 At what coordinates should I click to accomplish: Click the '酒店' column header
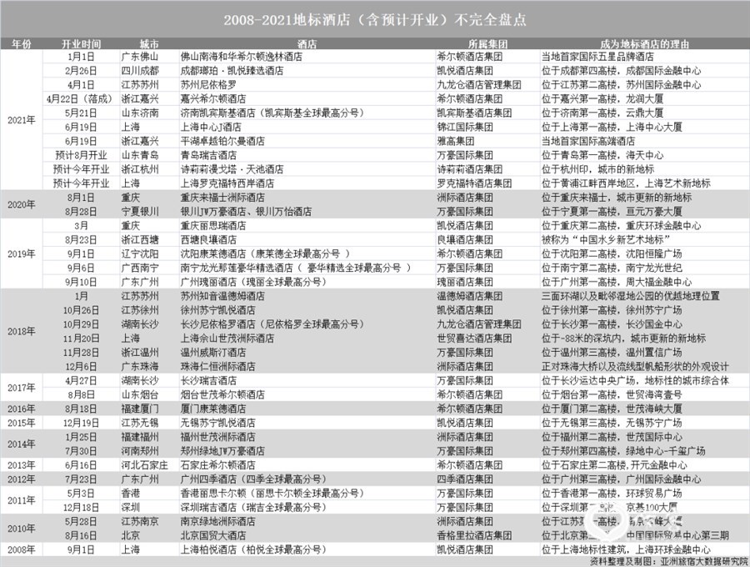[307, 44]
